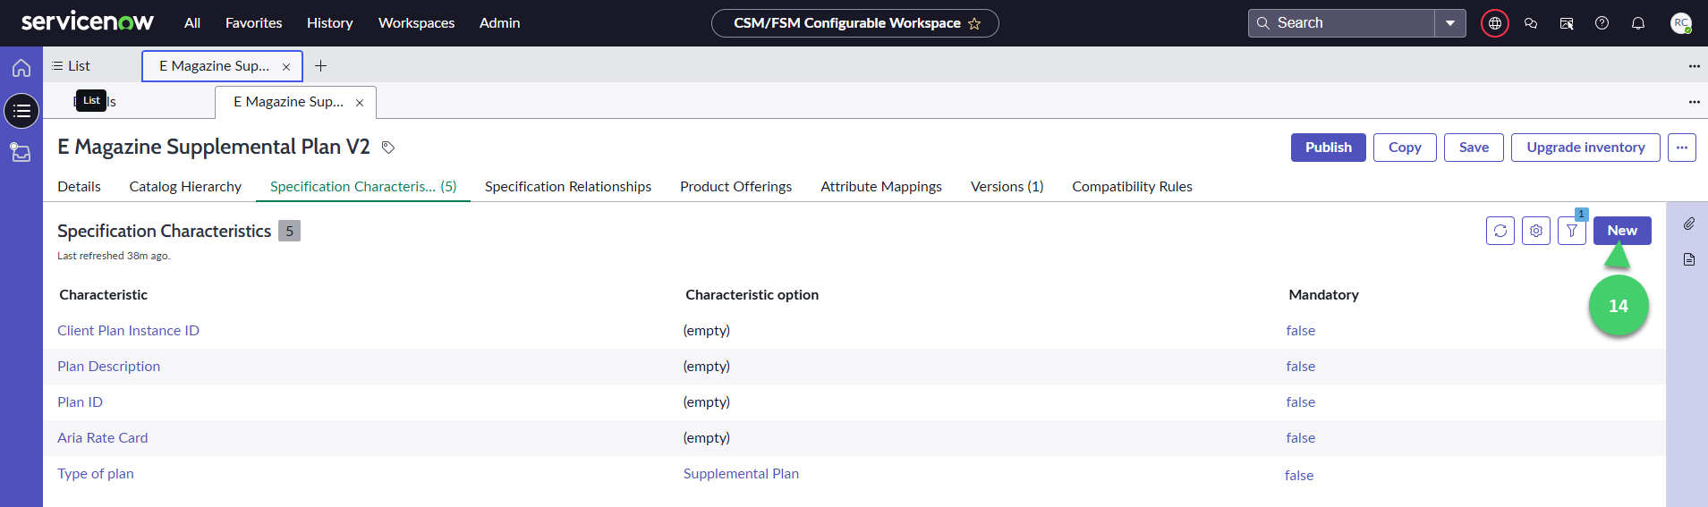Open the Admin menu
This screenshot has width=1708, height=507.
point(500,23)
